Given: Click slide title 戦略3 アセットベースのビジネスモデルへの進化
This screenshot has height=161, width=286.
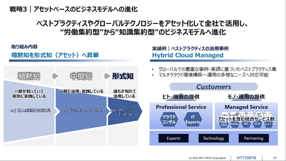Looking at the screenshot, I should click(x=74, y=9).
